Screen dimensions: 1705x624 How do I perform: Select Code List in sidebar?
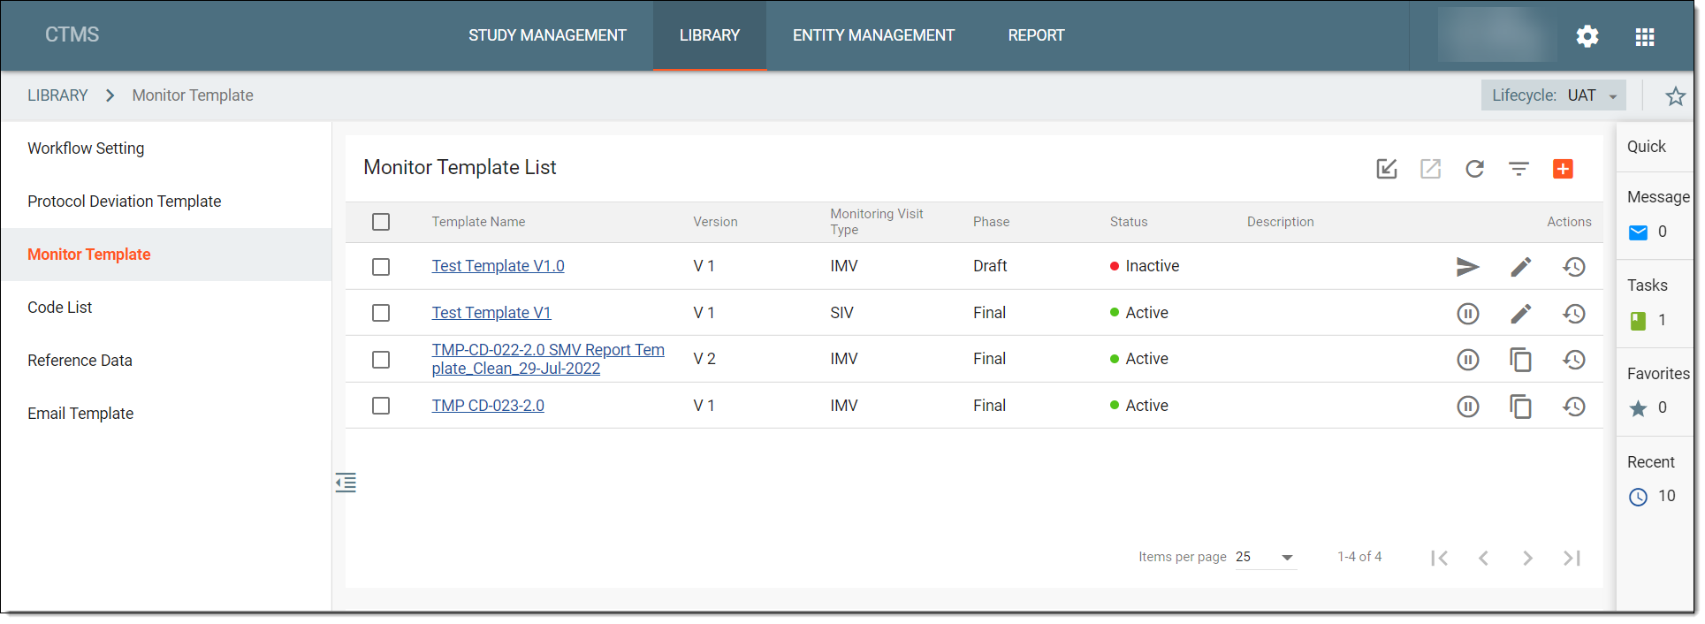[x=166, y=308]
